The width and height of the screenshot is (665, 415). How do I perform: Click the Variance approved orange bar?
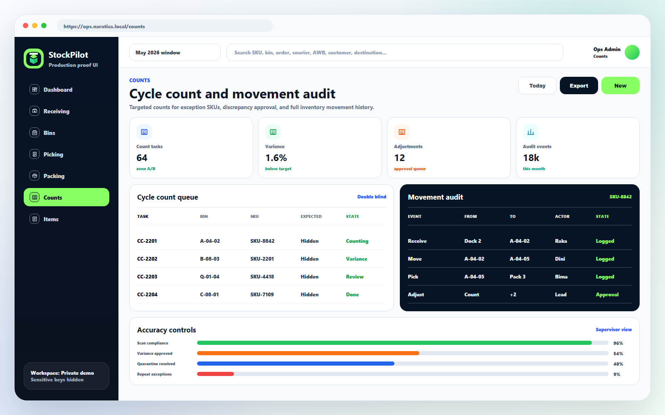tap(308, 353)
